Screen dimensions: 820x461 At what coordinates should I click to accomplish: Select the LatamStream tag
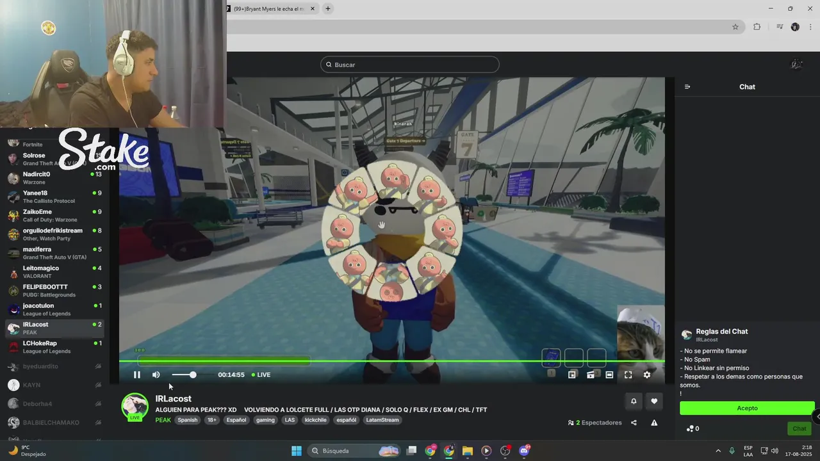[382, 420]
